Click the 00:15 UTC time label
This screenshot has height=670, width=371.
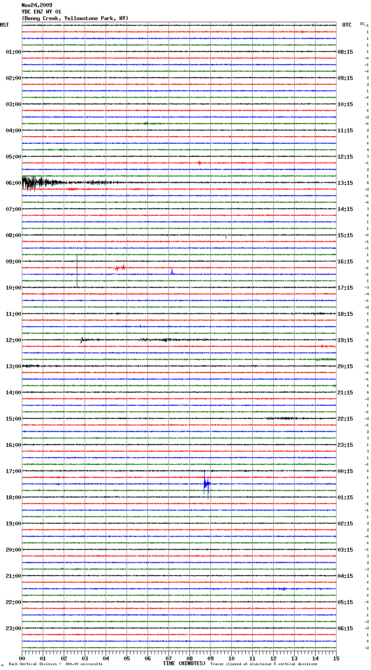tap(345, 471)
